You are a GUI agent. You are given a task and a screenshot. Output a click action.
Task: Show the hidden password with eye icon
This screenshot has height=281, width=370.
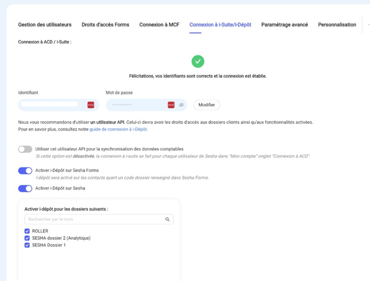click(181, 105)
